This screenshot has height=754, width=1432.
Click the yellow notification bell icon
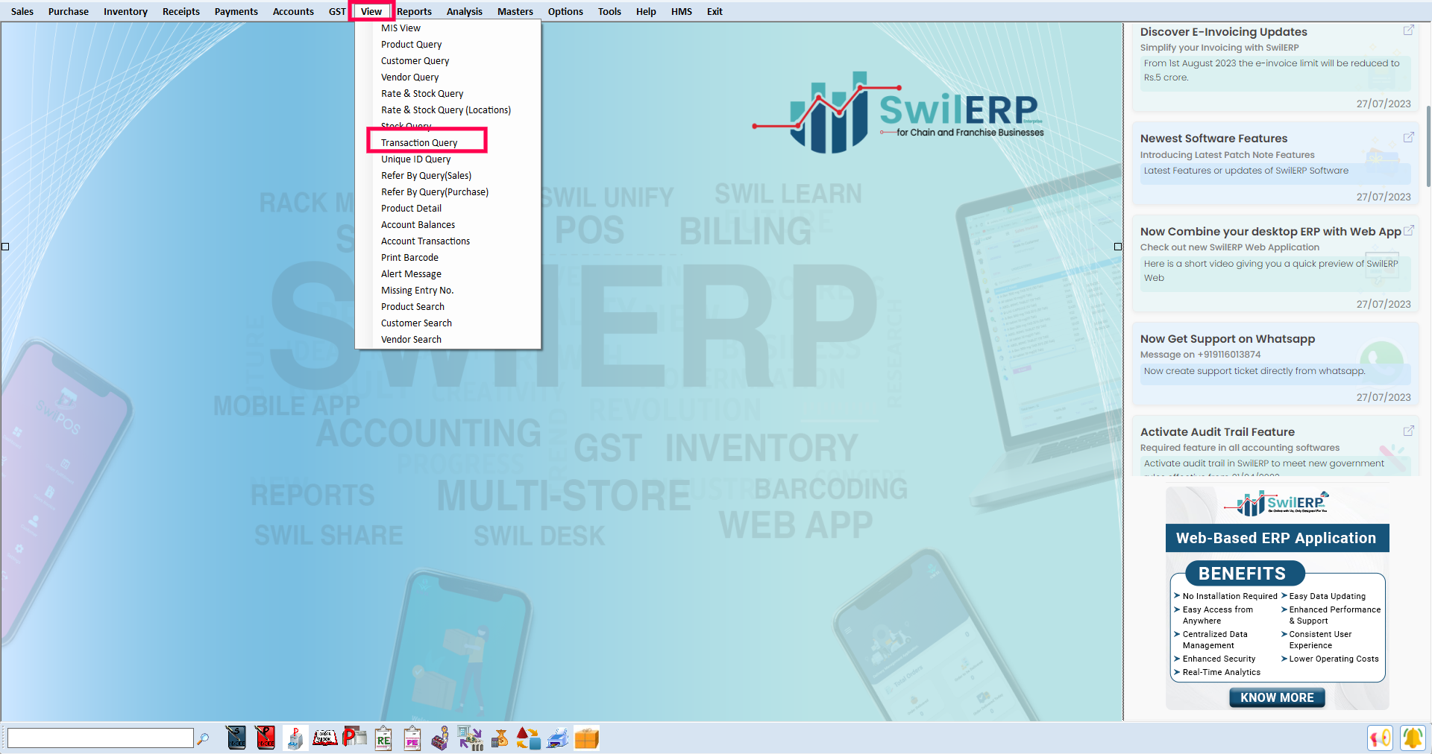click(x=1413, y=738)
